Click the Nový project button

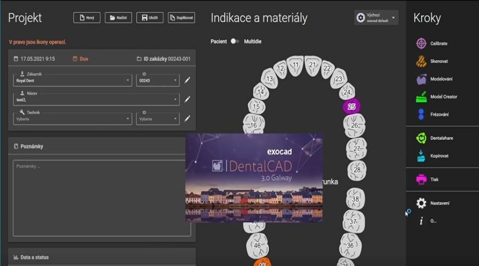tap(86, 18)
